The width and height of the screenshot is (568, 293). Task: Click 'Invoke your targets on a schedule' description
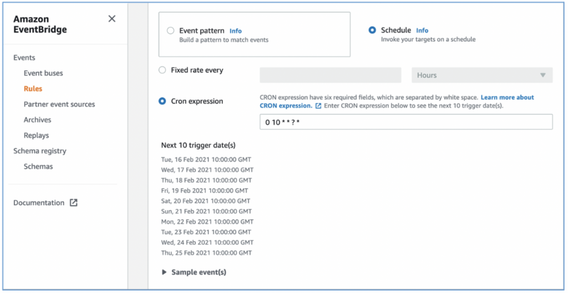click(428, 39)
